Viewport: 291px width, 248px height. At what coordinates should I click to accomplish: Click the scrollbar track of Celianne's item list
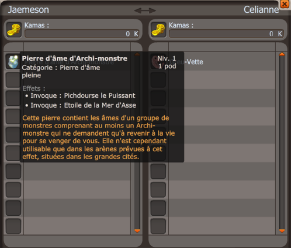click(x=282, y=143)
